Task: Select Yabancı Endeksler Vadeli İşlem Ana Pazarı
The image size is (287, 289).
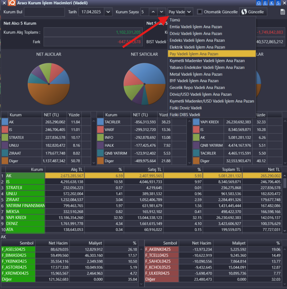Action: tap(212, 68)
